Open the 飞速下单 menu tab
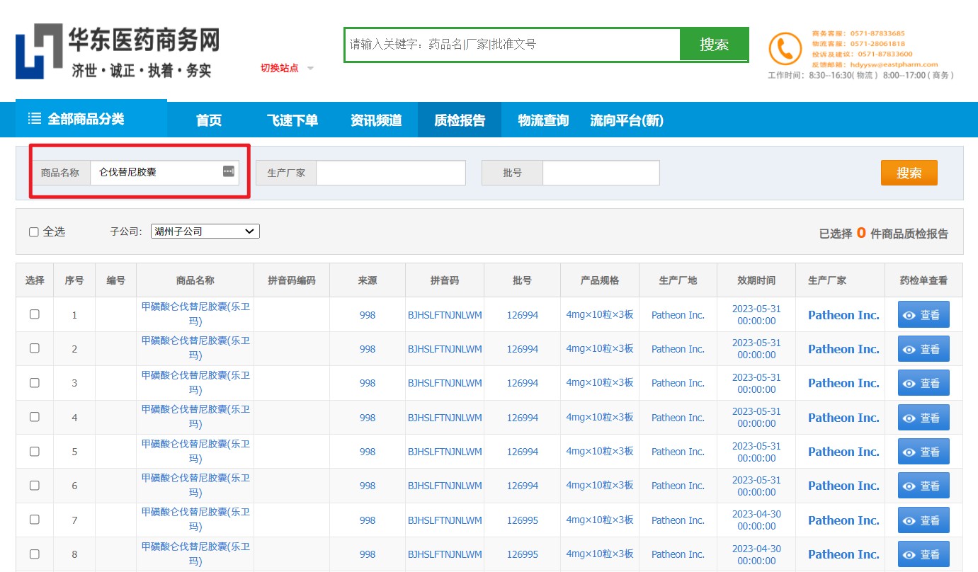Image resolution: width=978 pixels, height=572 pixels. (292, 120)
